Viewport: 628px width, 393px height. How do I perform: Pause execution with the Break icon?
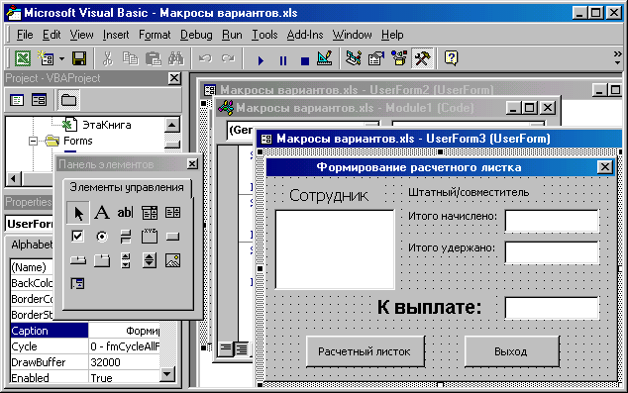coord(283,60)
